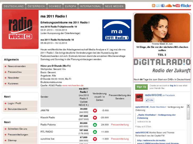Open the SoundCloud cloud icon
This screenshot has height=144, width=193.
[168, 6]
